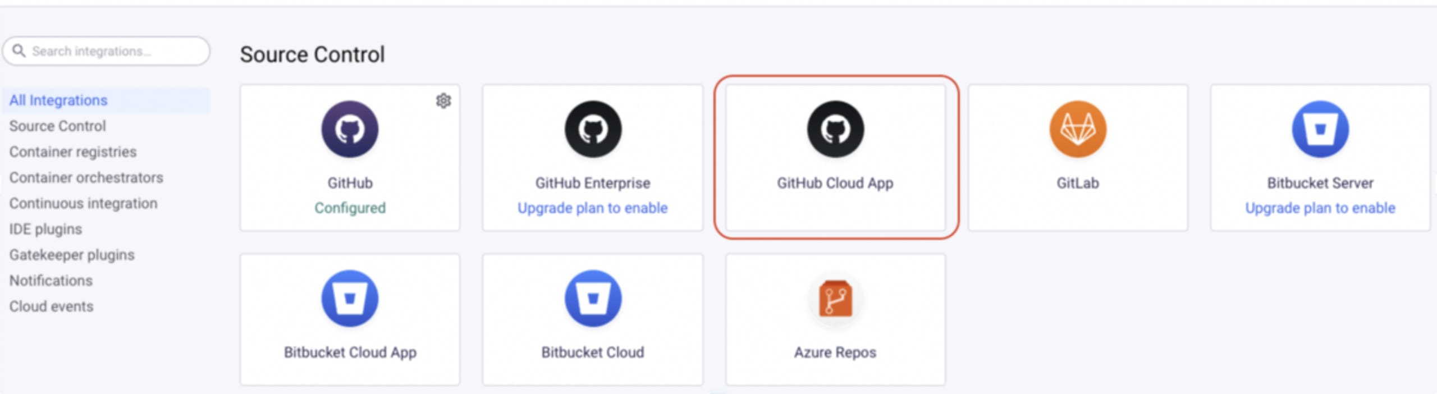This screenshot has height=394, width=1437.
Task: Click the Bitbucket Cloud App bucket icon
Action: (x=350, y=299)
